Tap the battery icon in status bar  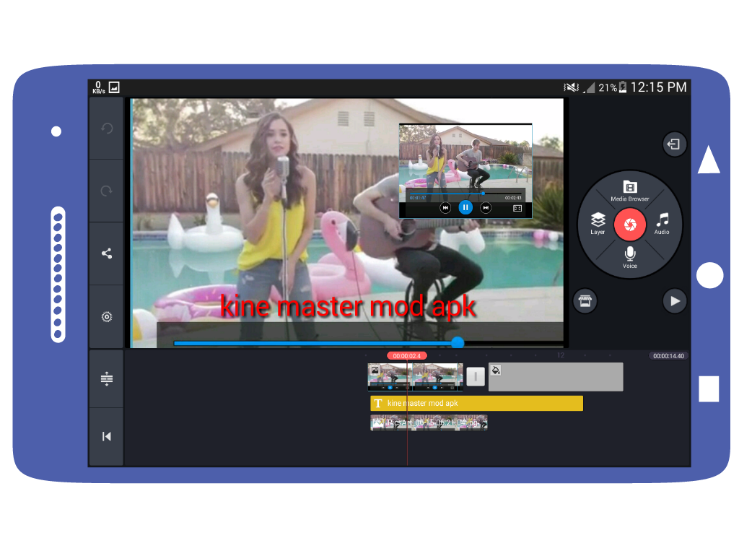coord(623,87)
